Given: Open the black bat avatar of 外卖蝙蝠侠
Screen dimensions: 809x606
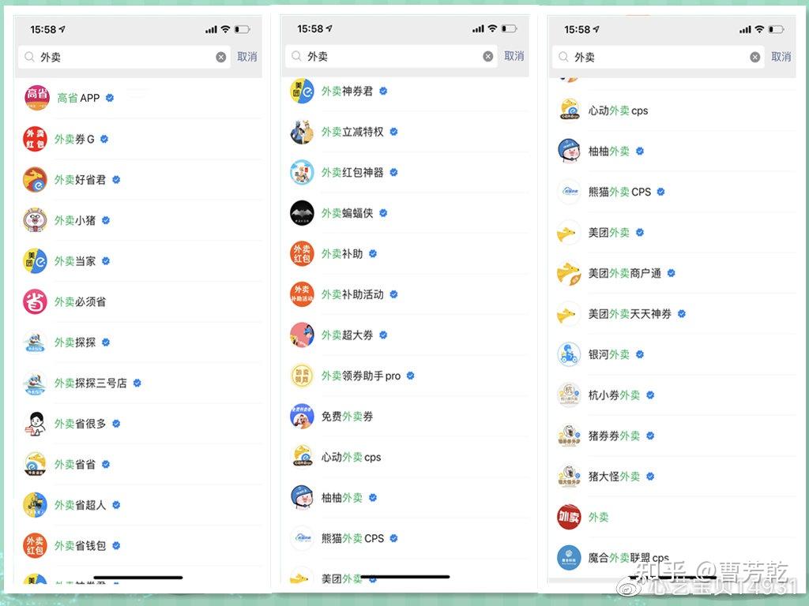Looking at the screenshot, I should coord(302,213).
